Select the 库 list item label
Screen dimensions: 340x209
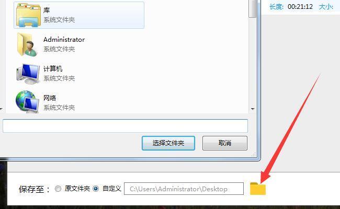pos(47,10)
